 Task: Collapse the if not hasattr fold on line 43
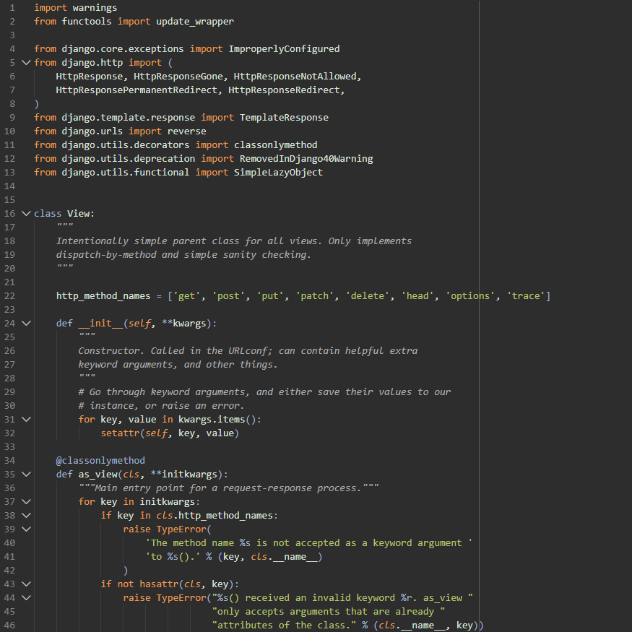point(26,584)
